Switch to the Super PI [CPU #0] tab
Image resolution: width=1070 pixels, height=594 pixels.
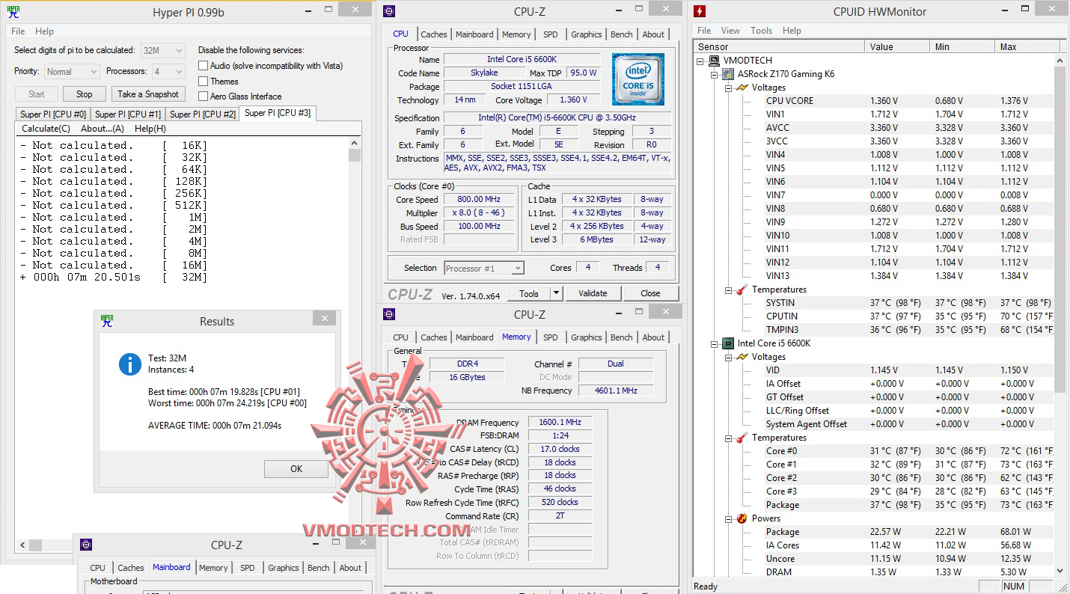pyautogui.click(x=53, y=114)
